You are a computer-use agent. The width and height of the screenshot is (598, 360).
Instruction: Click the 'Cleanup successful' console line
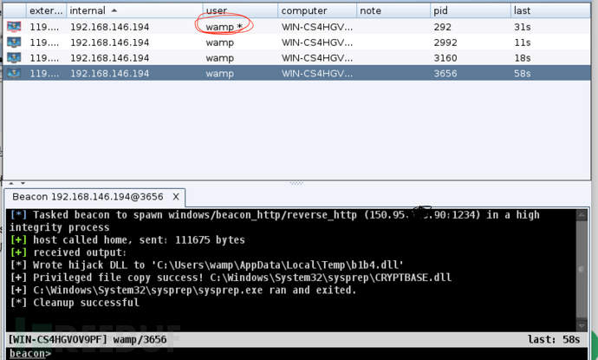[x=75, y=303]
